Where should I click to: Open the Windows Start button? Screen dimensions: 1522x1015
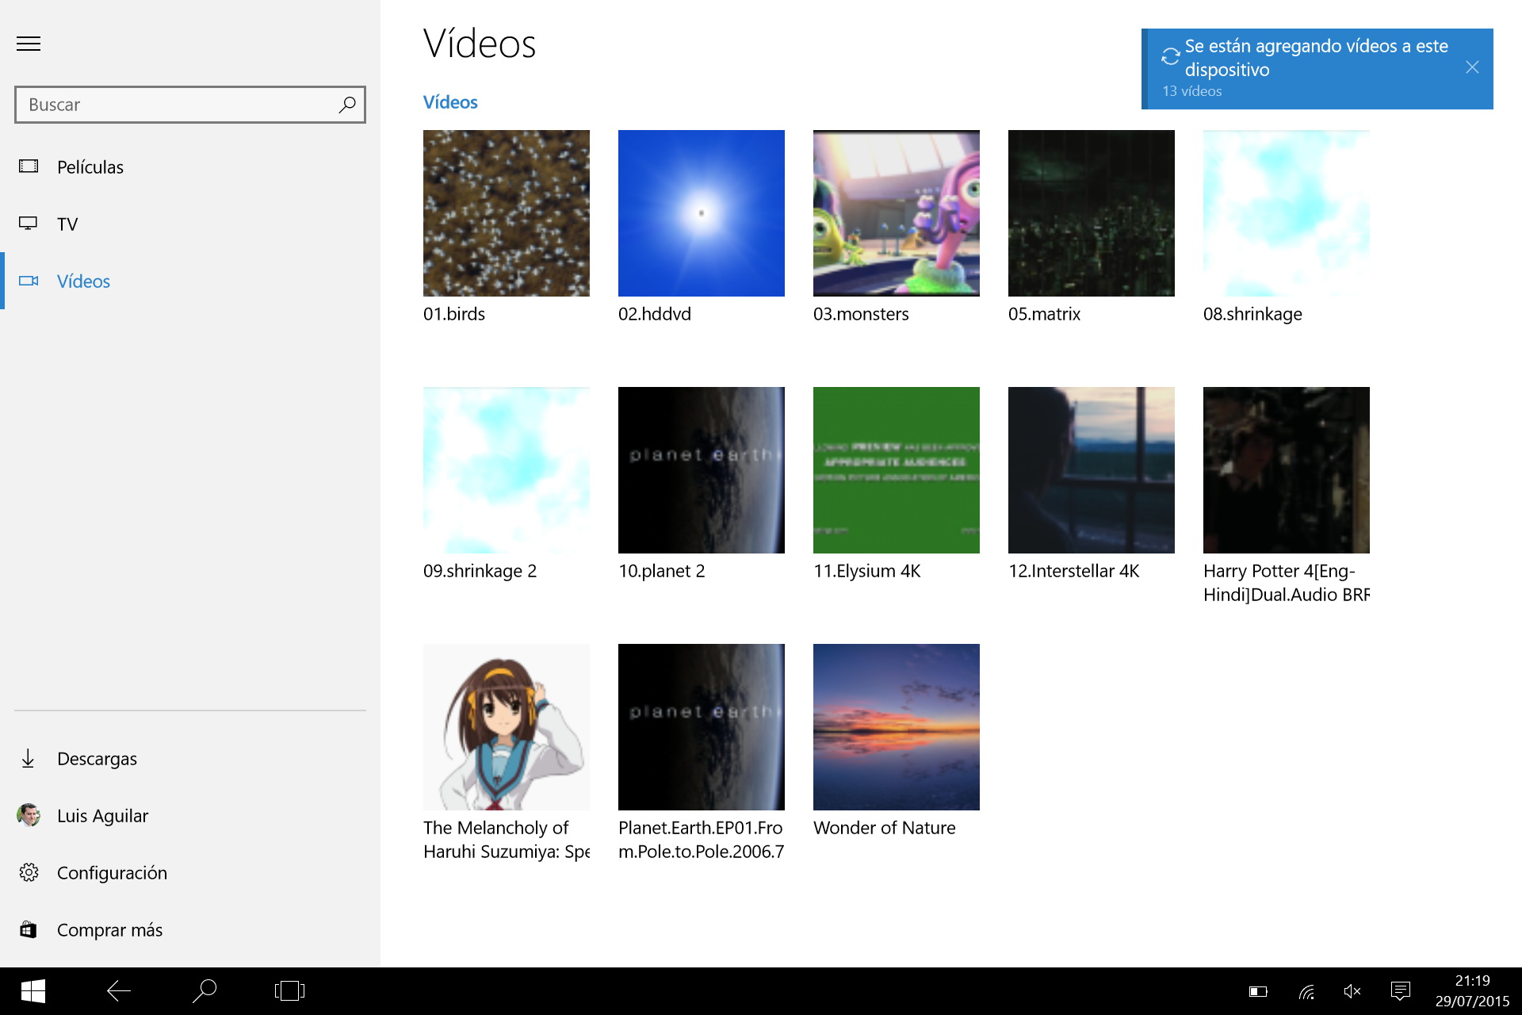point(33,991)
